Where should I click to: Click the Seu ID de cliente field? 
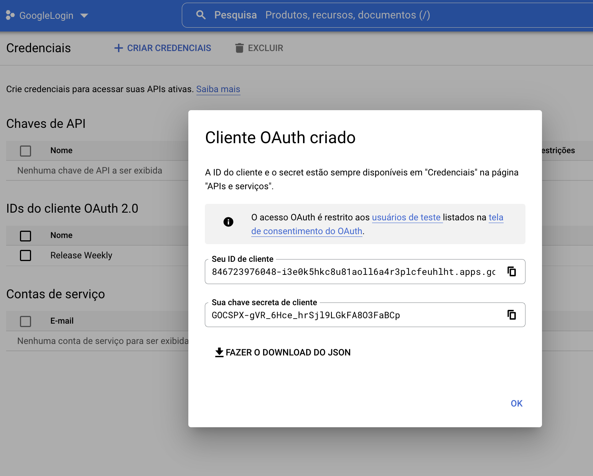[x=365, y=272]
